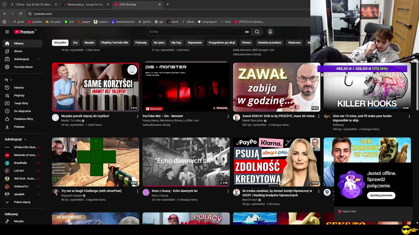Click the search magnifier button
The height and width of the screenshot is (235, 419).
click(x=257, y=32)
